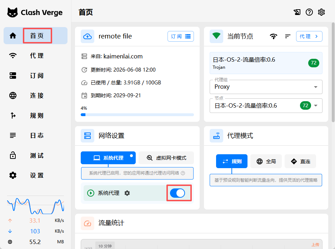Screen dimensions: 335x249
Task: Click the 103 KB/s download speed
Action: (x=35, y=231)
